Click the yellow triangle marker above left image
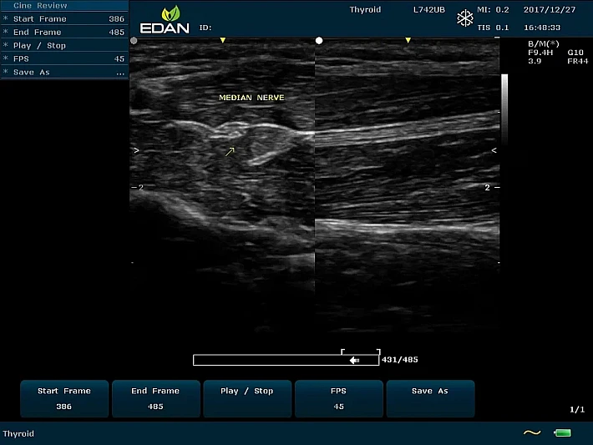Screen dimensions: 593x445 click(x=222, y=40)
